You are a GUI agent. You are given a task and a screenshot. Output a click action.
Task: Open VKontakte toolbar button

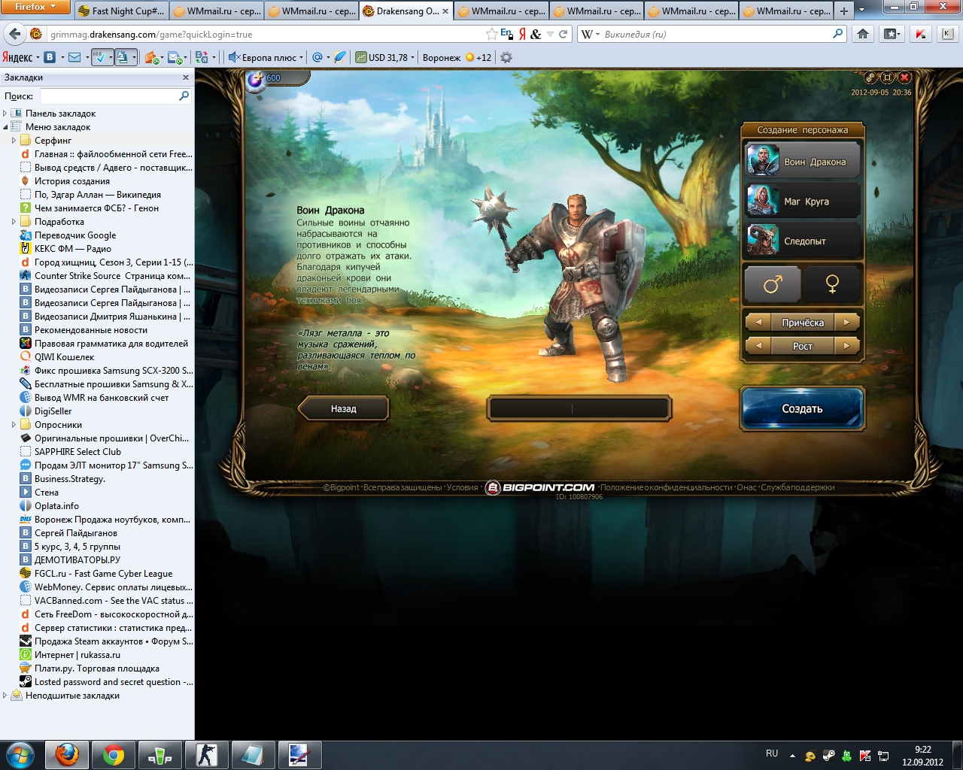50,57
